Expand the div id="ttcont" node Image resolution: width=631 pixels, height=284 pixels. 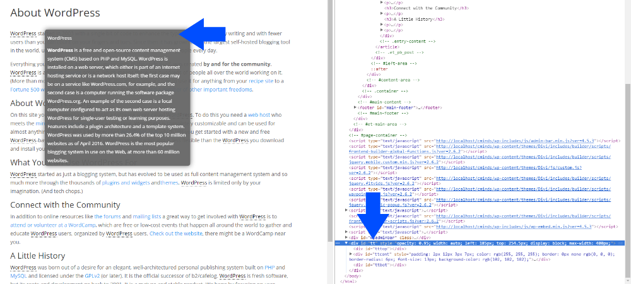351,254
